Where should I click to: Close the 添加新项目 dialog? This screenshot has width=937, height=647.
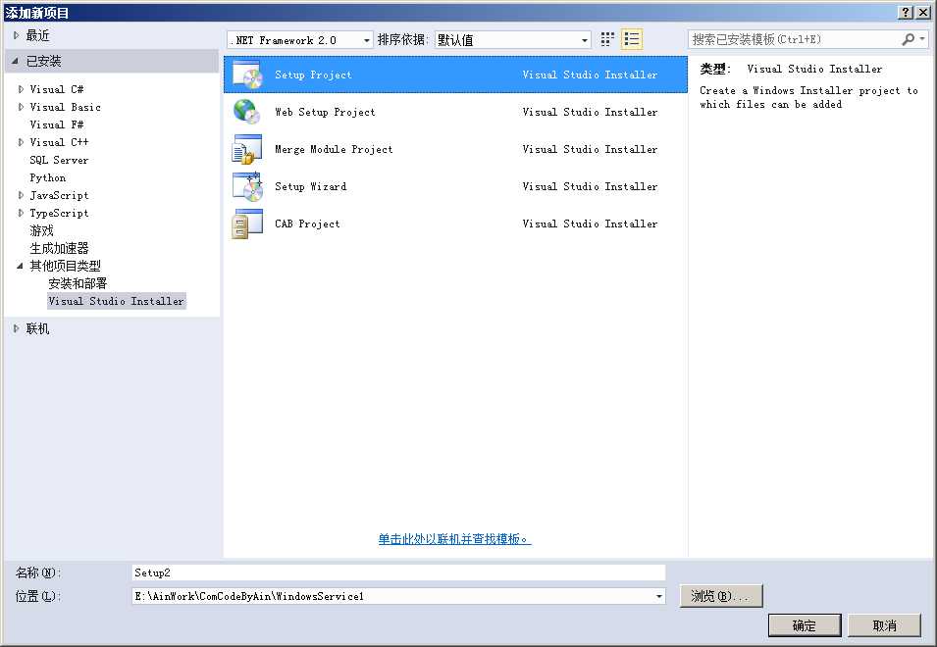[923, 12]
